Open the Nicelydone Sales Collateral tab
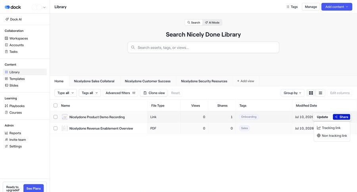This screenshot has width=357, height=192. tap(94, 81)
